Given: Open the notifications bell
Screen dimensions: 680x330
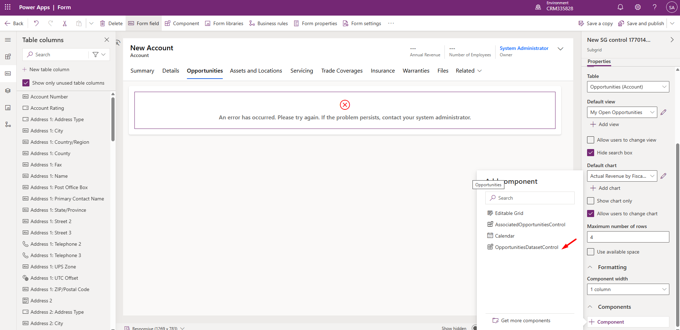Looking at the screenshot, I should pos(620,7).
